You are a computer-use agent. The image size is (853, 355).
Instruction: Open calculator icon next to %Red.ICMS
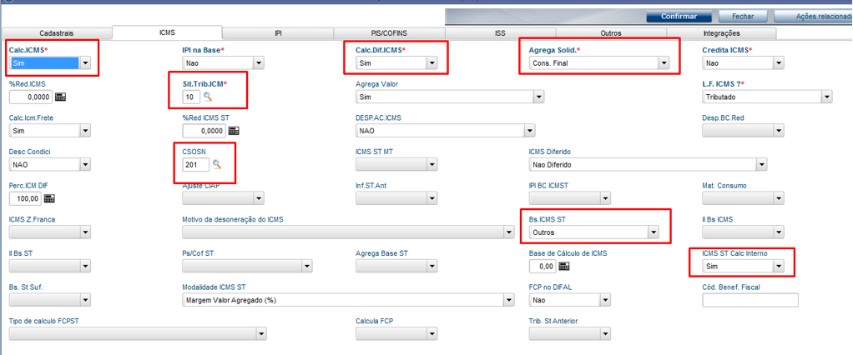pyautogui.click(x=60, y=97)
